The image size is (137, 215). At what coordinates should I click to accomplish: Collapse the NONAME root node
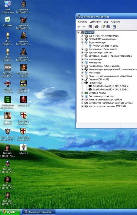tap(78, 33)
